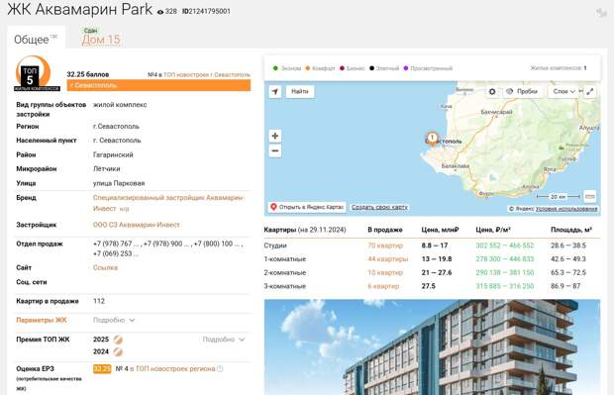The height and width of the screenshot is (395, 614).
Task: Toggle the Бизнес legend class filter
Action: (x=352, y=68)
